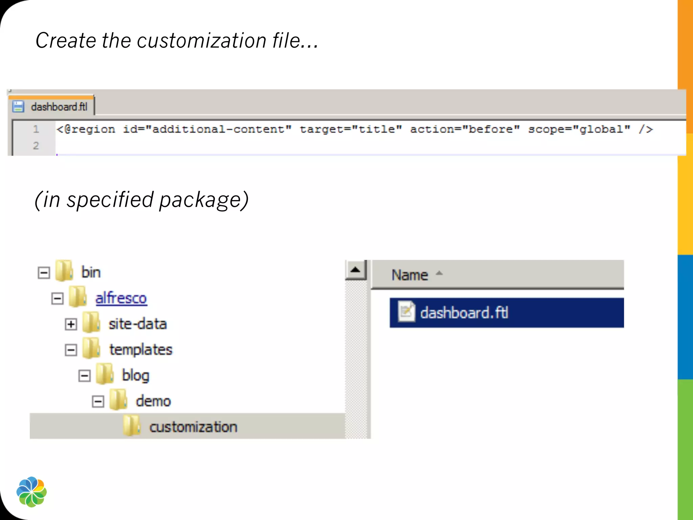Screen dimensions: 693x520
Task: Collapse the demo folder node
Action: (98, 402)
